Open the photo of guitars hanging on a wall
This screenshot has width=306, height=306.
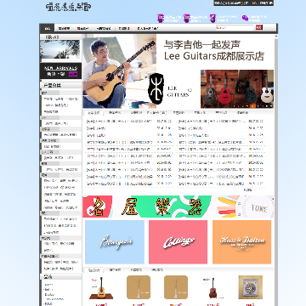click(x=237, y=89)
